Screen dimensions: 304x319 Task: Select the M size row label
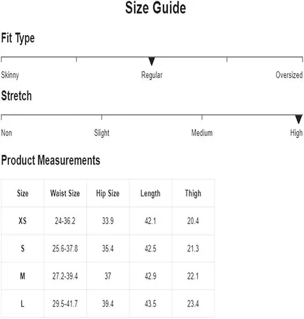click(22, 276)
